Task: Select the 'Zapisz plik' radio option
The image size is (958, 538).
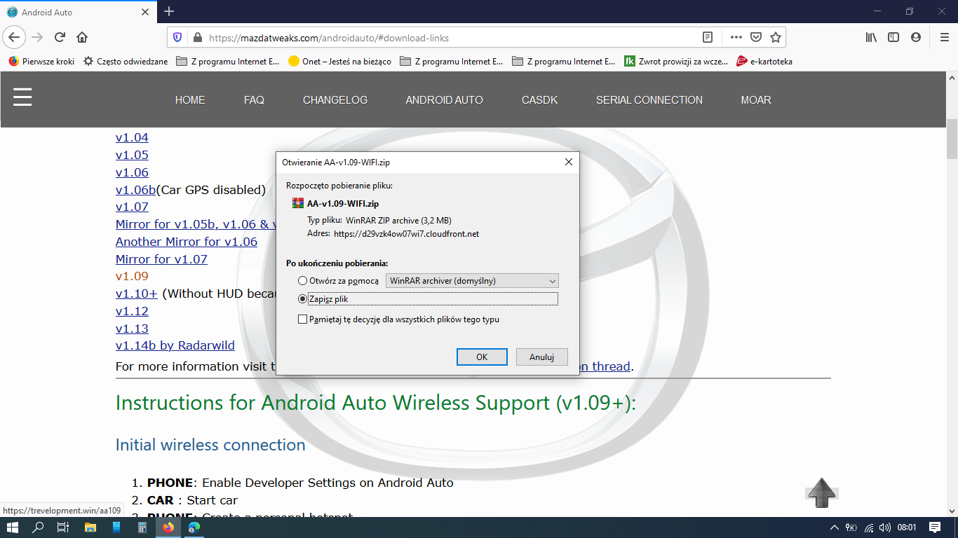Action: (303, 299)
